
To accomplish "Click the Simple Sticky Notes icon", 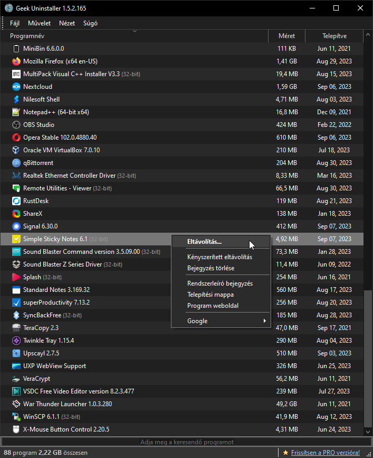I will click(16, 239).
